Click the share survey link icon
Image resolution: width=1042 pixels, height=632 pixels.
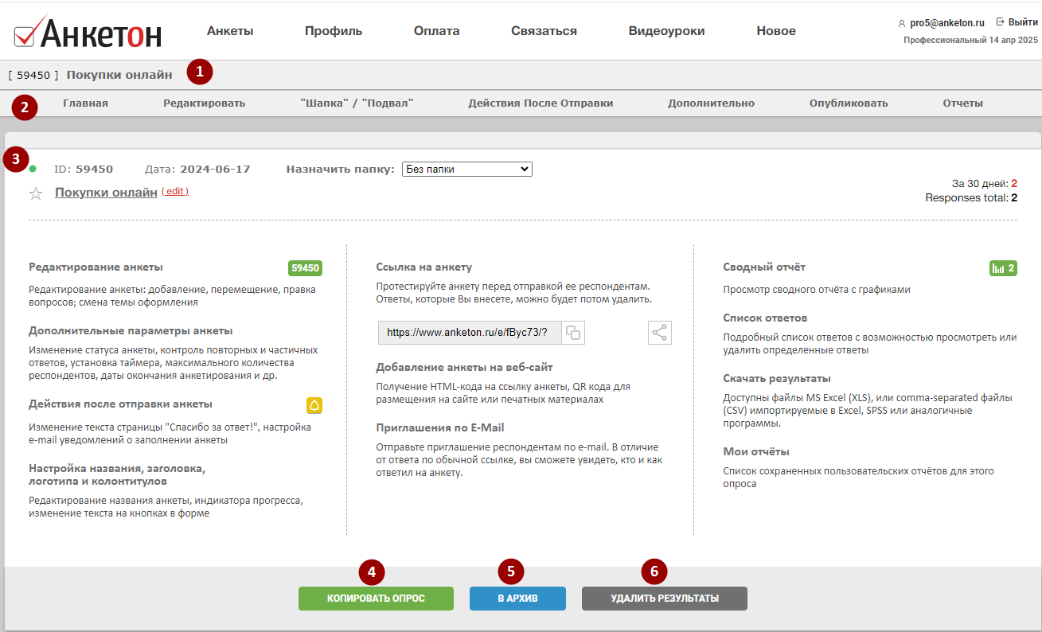660,333
